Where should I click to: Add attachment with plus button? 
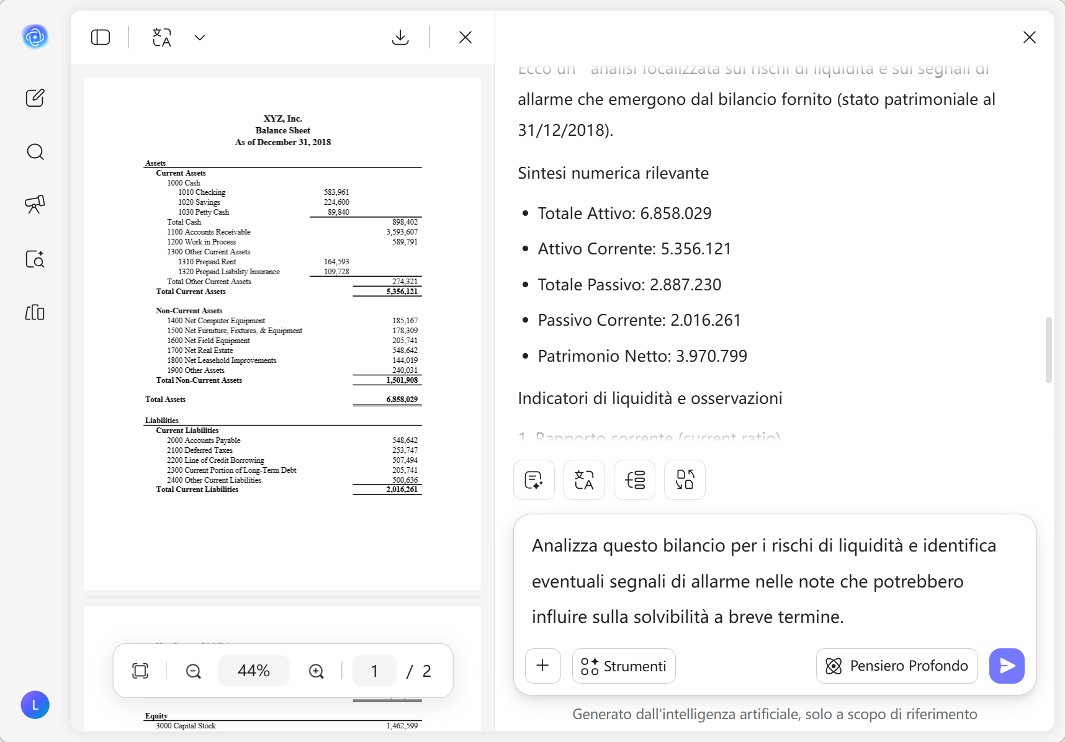click(543, 666)
